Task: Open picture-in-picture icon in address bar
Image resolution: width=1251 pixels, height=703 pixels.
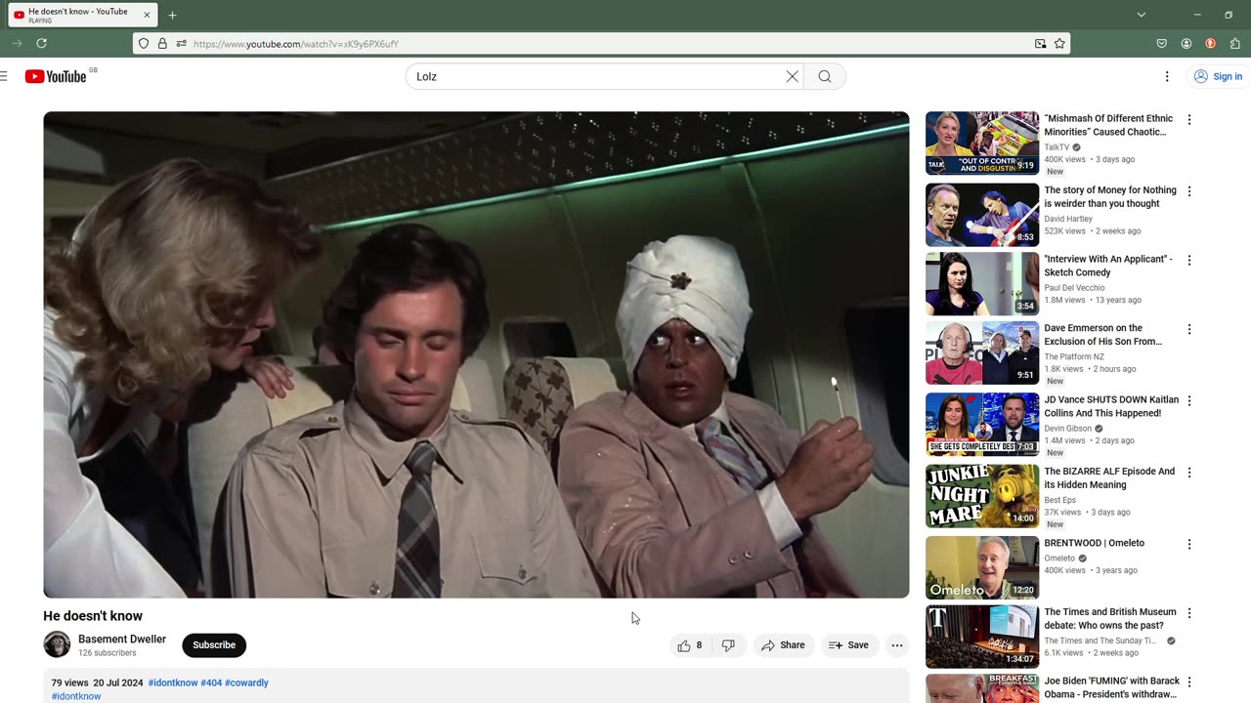Action: coord(1041,43)
